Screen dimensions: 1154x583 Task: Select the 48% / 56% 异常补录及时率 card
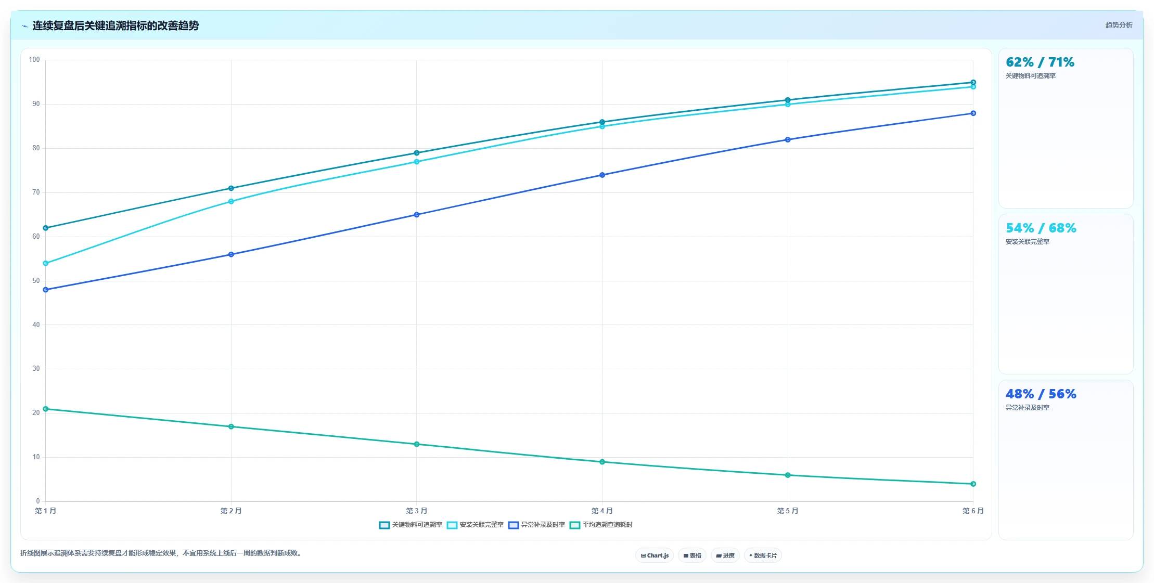coord(1066,460)
